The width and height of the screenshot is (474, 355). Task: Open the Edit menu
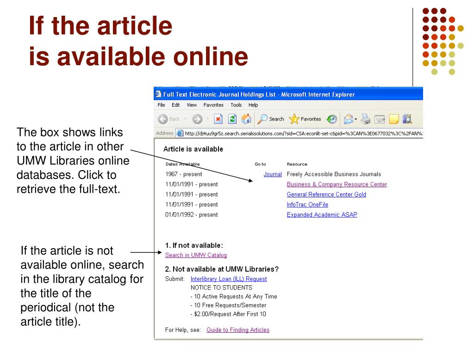coord(175,105)
